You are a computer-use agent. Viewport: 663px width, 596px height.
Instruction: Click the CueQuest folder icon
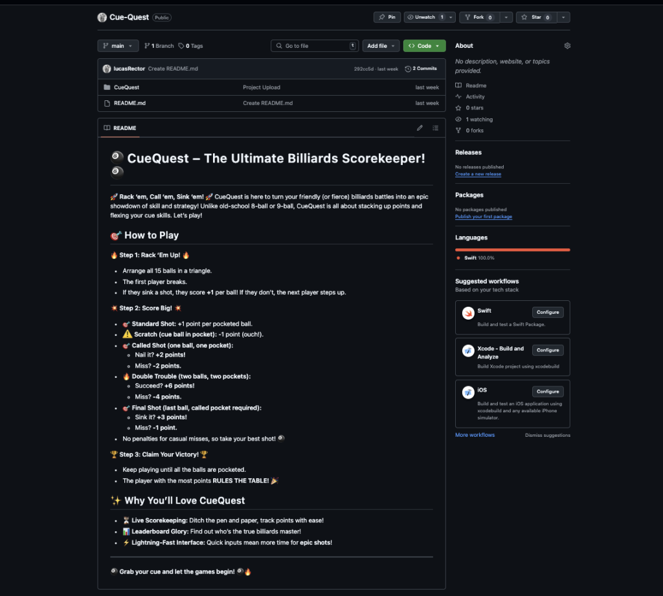(107, 87)
